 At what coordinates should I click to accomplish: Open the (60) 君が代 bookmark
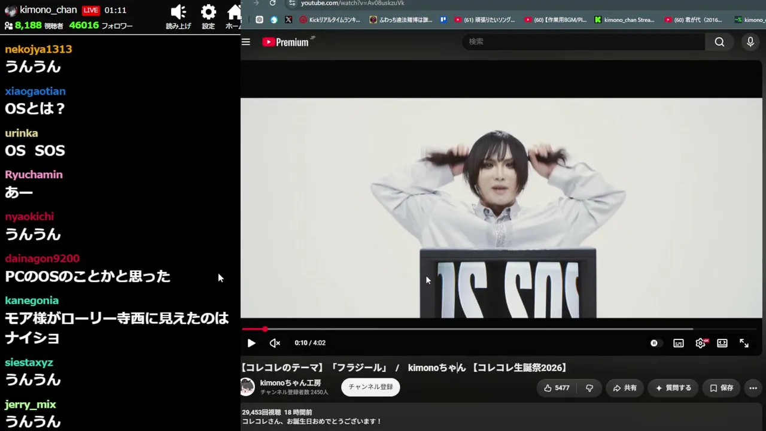click(x=694, y=20)
